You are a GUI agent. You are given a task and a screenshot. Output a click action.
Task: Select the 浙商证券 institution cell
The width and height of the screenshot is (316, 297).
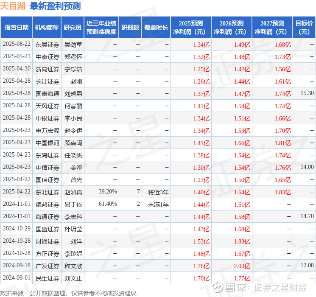click(48, 69)
